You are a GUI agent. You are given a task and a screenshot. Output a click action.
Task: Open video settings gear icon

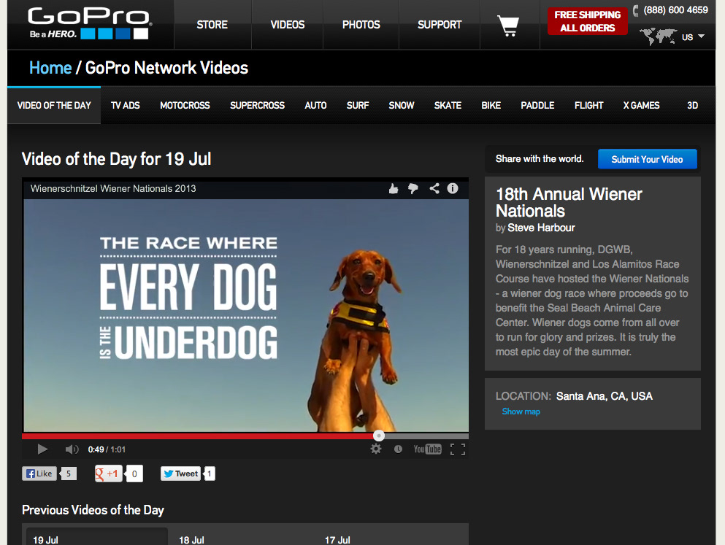tap(376, 449)
